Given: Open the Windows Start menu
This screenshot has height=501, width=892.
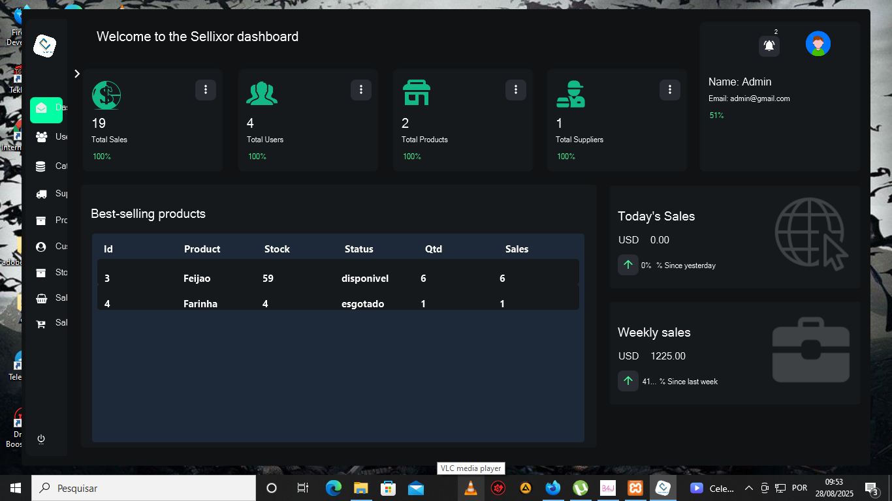Looking at the screenshot, I should coord(16,488).
